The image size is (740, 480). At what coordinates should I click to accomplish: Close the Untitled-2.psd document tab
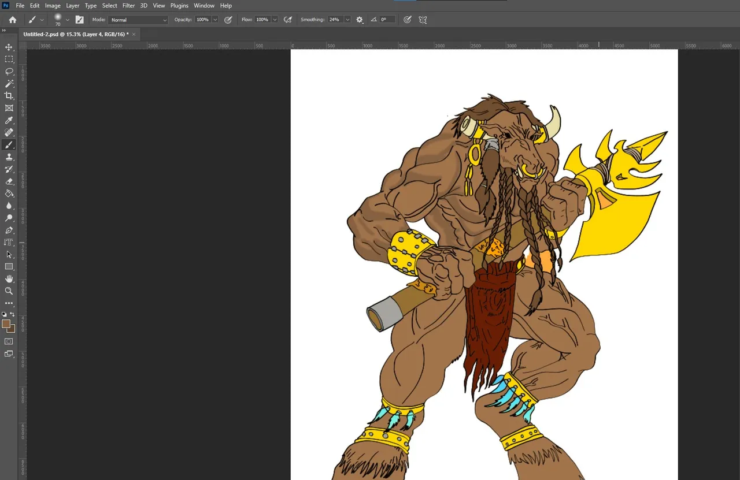(134, 34)
